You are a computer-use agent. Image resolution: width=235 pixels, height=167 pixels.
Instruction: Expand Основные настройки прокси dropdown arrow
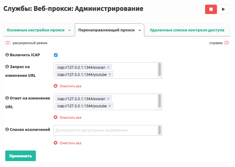pyautogui.click(x=70, y=30)
